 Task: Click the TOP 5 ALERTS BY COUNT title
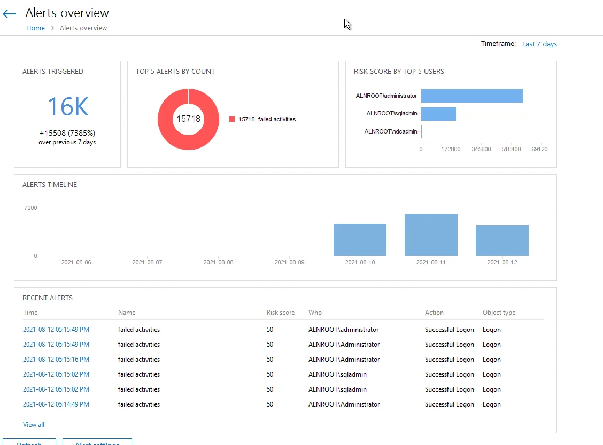(x=175, y=72)
